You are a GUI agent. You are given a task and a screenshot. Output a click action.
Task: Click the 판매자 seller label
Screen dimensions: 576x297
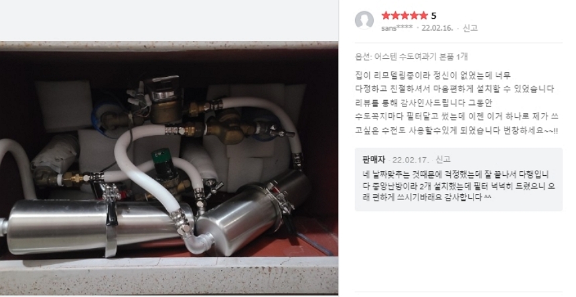tap(374, 160)
